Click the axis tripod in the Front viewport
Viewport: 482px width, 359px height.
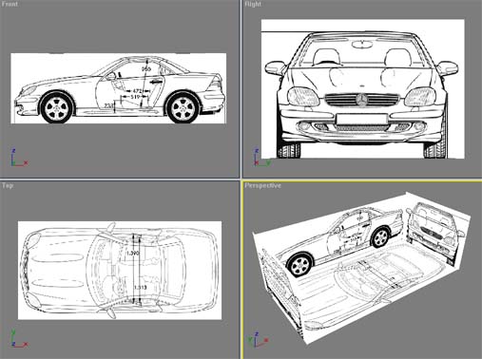(19, 157)
